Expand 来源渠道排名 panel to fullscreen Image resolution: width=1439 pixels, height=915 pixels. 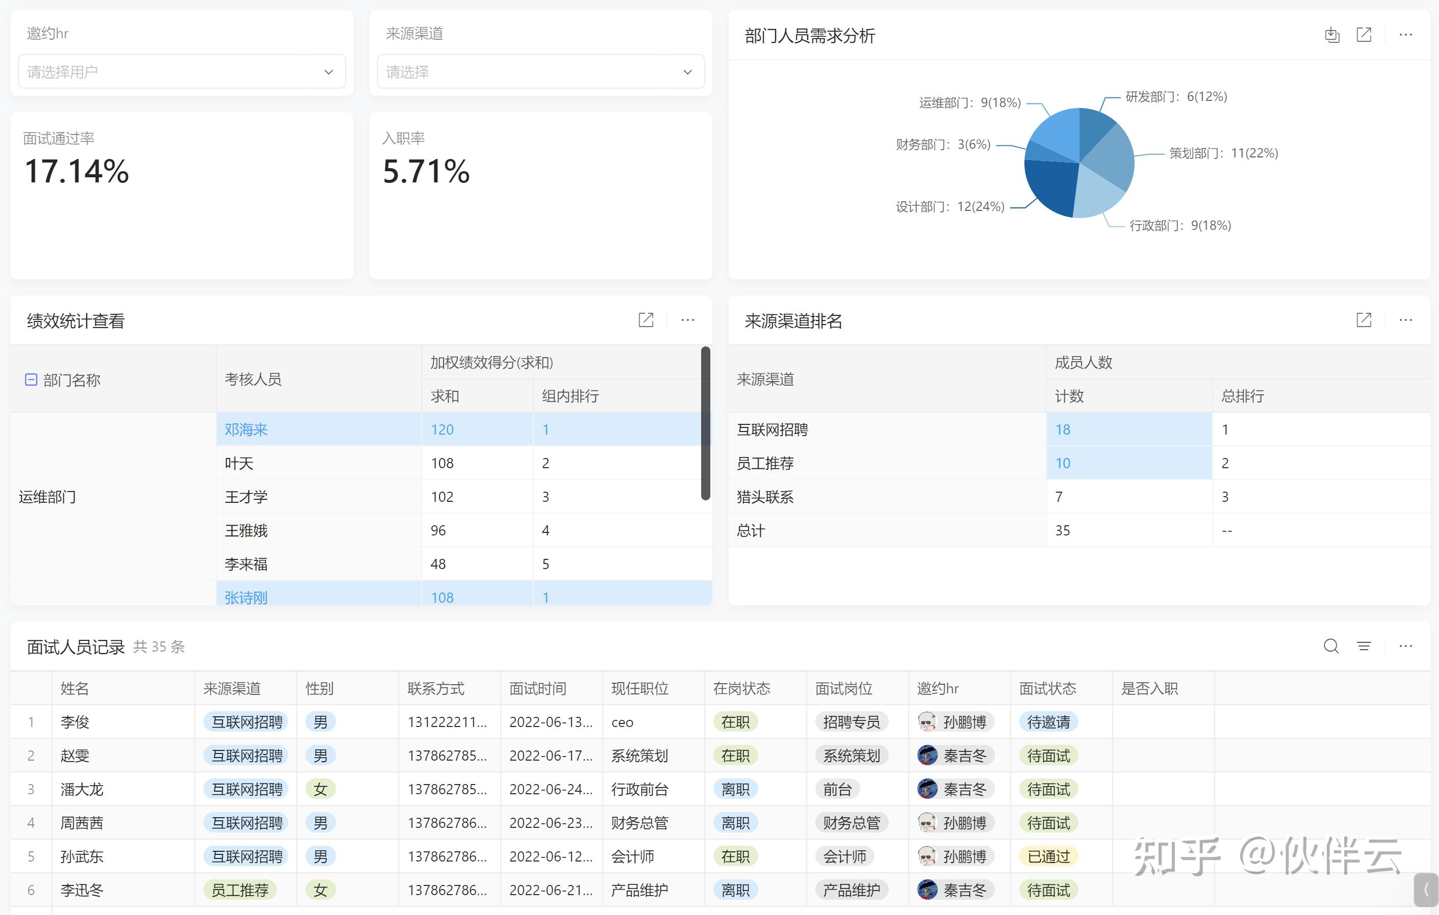click(x=1364, y=320)
